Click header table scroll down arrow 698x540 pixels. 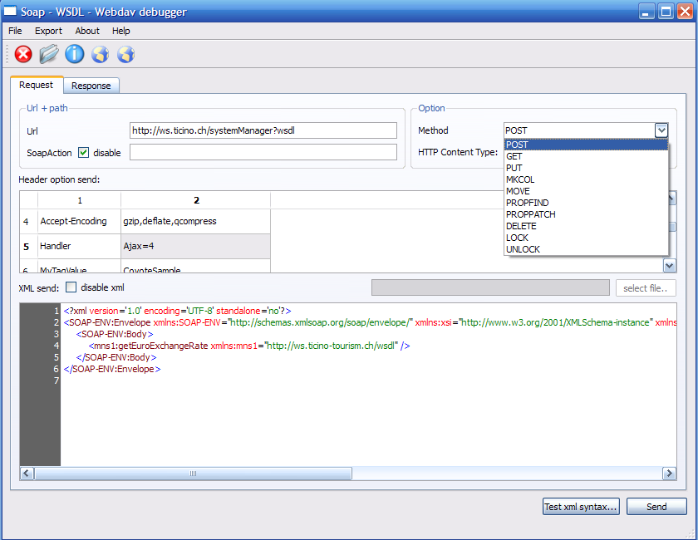(x=670, y=266)
